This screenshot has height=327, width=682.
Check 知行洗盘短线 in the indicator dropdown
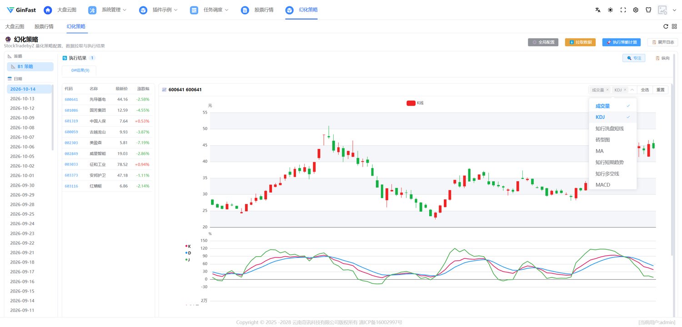pos(612,129)
